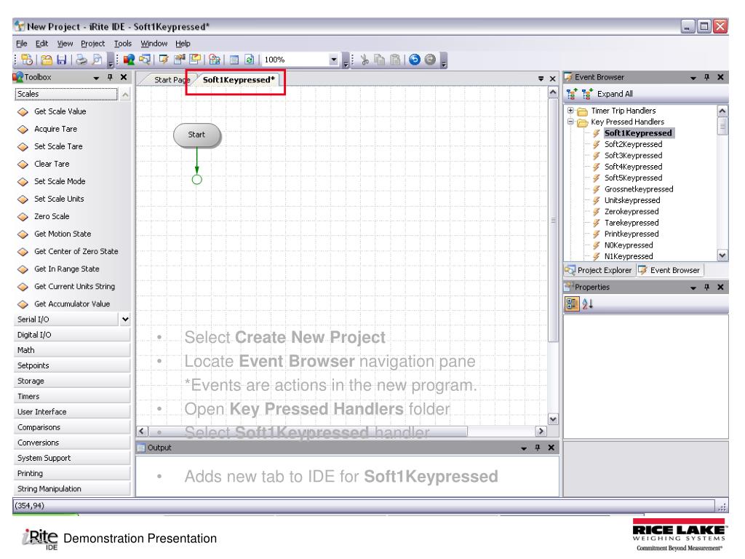Show the Toolbox via its toolbar icon

[129, 60]
